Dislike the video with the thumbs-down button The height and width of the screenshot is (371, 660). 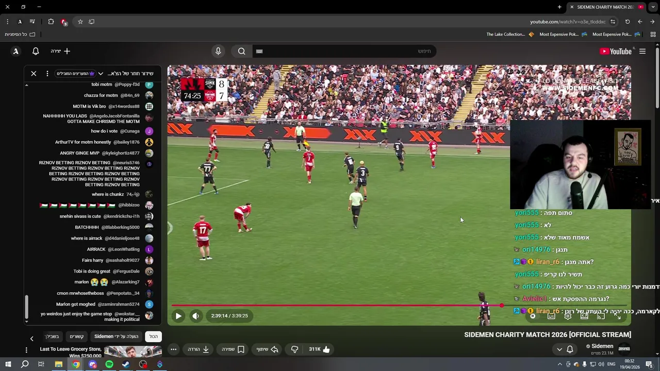click(294, 349)
